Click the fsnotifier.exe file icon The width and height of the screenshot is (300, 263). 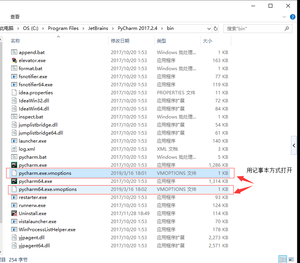14,76
